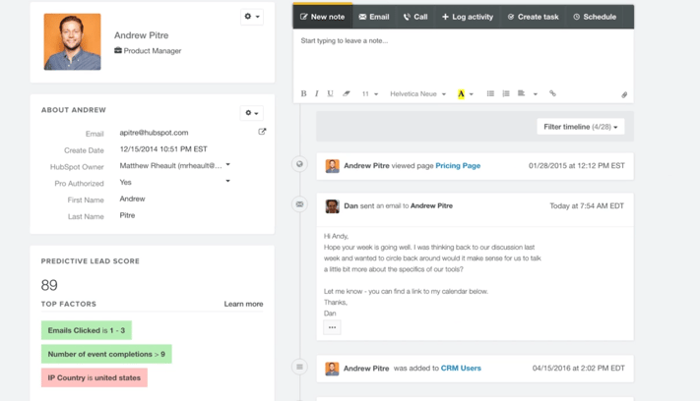Image resolution: width=700 pixels, height=401 pixels.
Task: Click the Learn more link
Action: [x=243, y=304]
